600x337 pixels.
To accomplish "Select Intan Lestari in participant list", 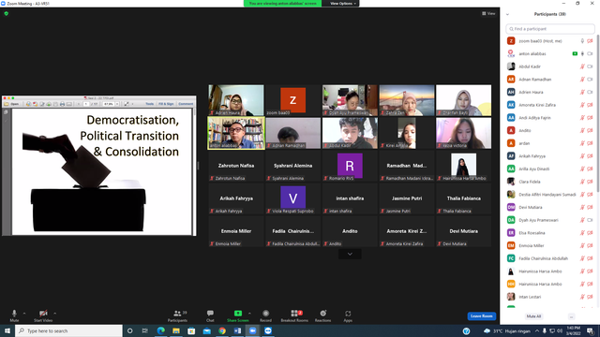I will 550,297.
